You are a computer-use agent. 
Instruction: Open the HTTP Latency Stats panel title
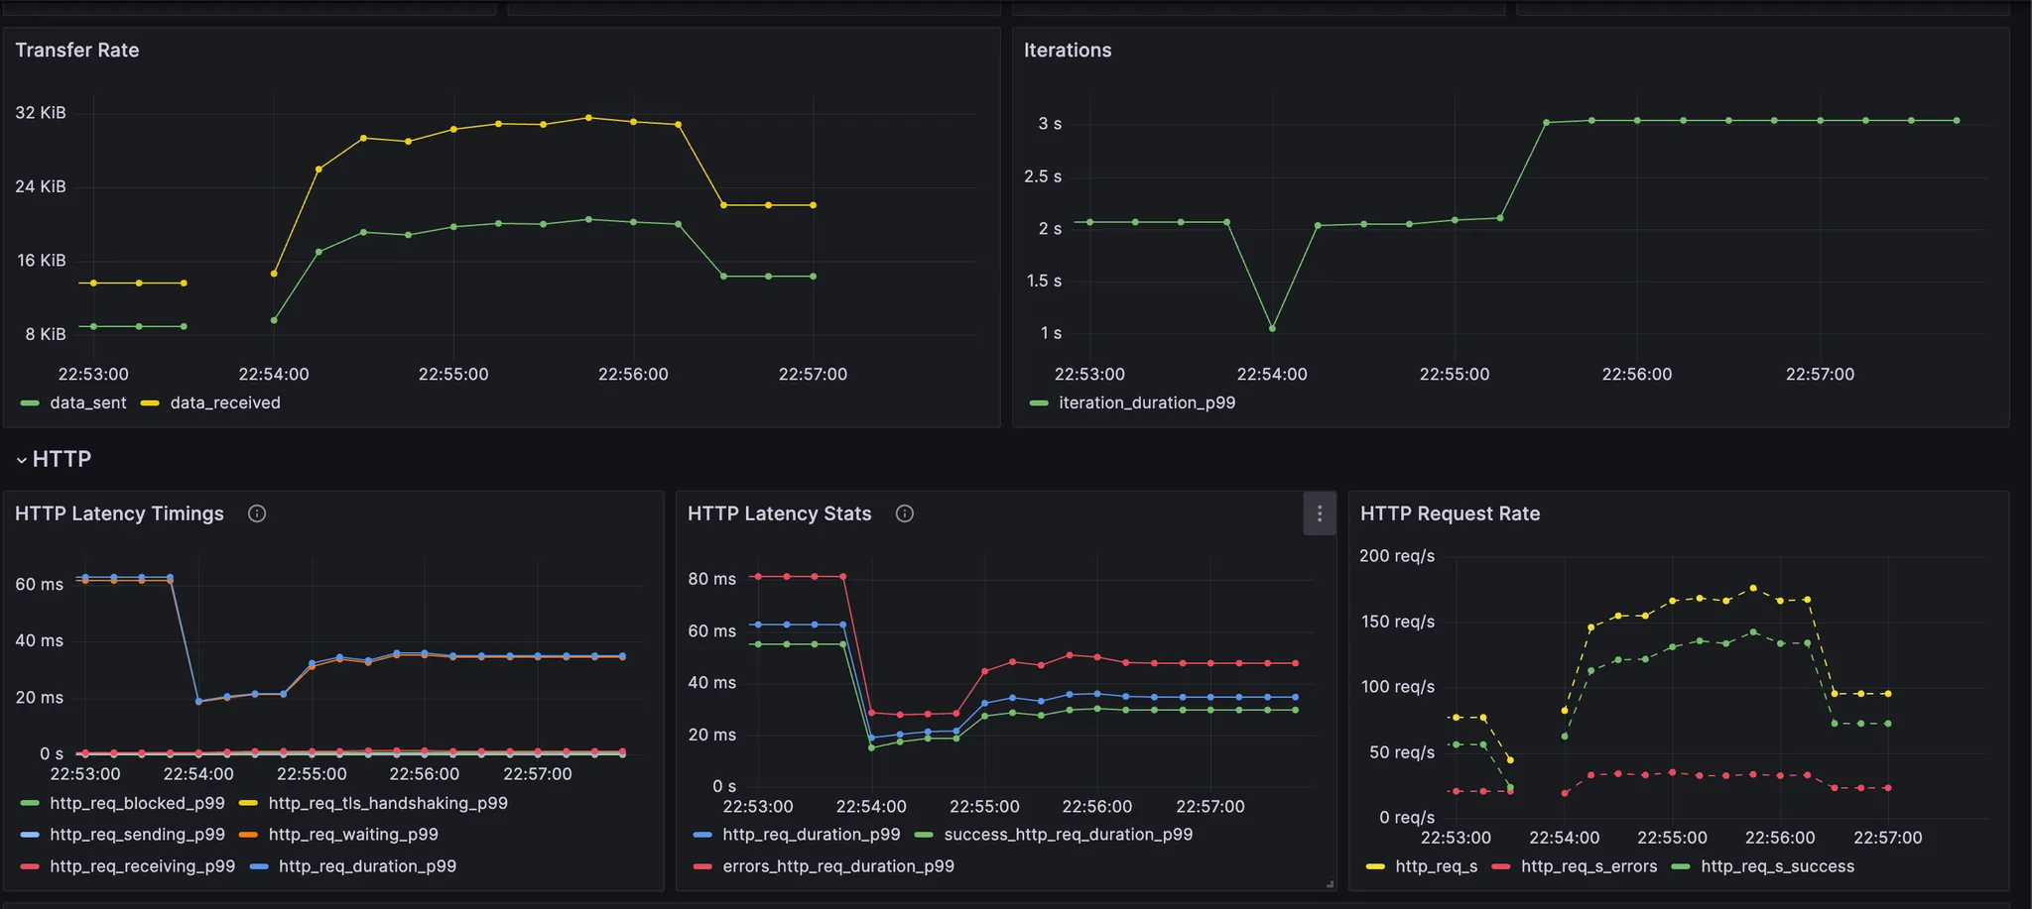(780, 513)
